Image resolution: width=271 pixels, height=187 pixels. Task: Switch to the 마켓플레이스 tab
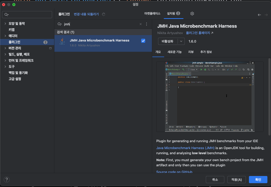pyautogui.click(x=152, y=14)
